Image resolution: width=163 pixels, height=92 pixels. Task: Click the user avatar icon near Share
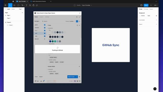pyautogui.click(x=141, y=5)
